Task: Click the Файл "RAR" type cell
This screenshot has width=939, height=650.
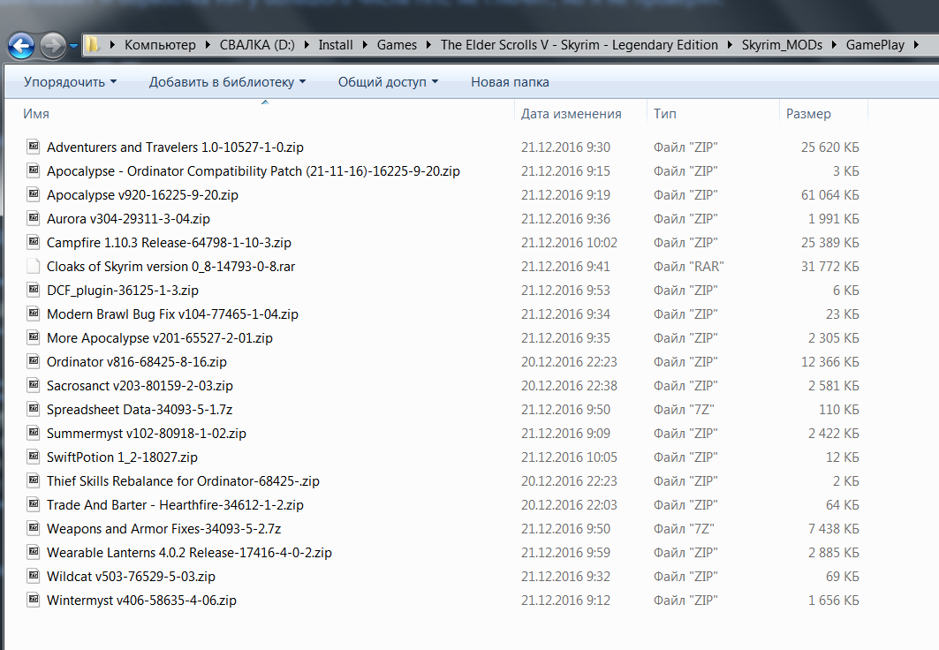Action: coord(689,267)
